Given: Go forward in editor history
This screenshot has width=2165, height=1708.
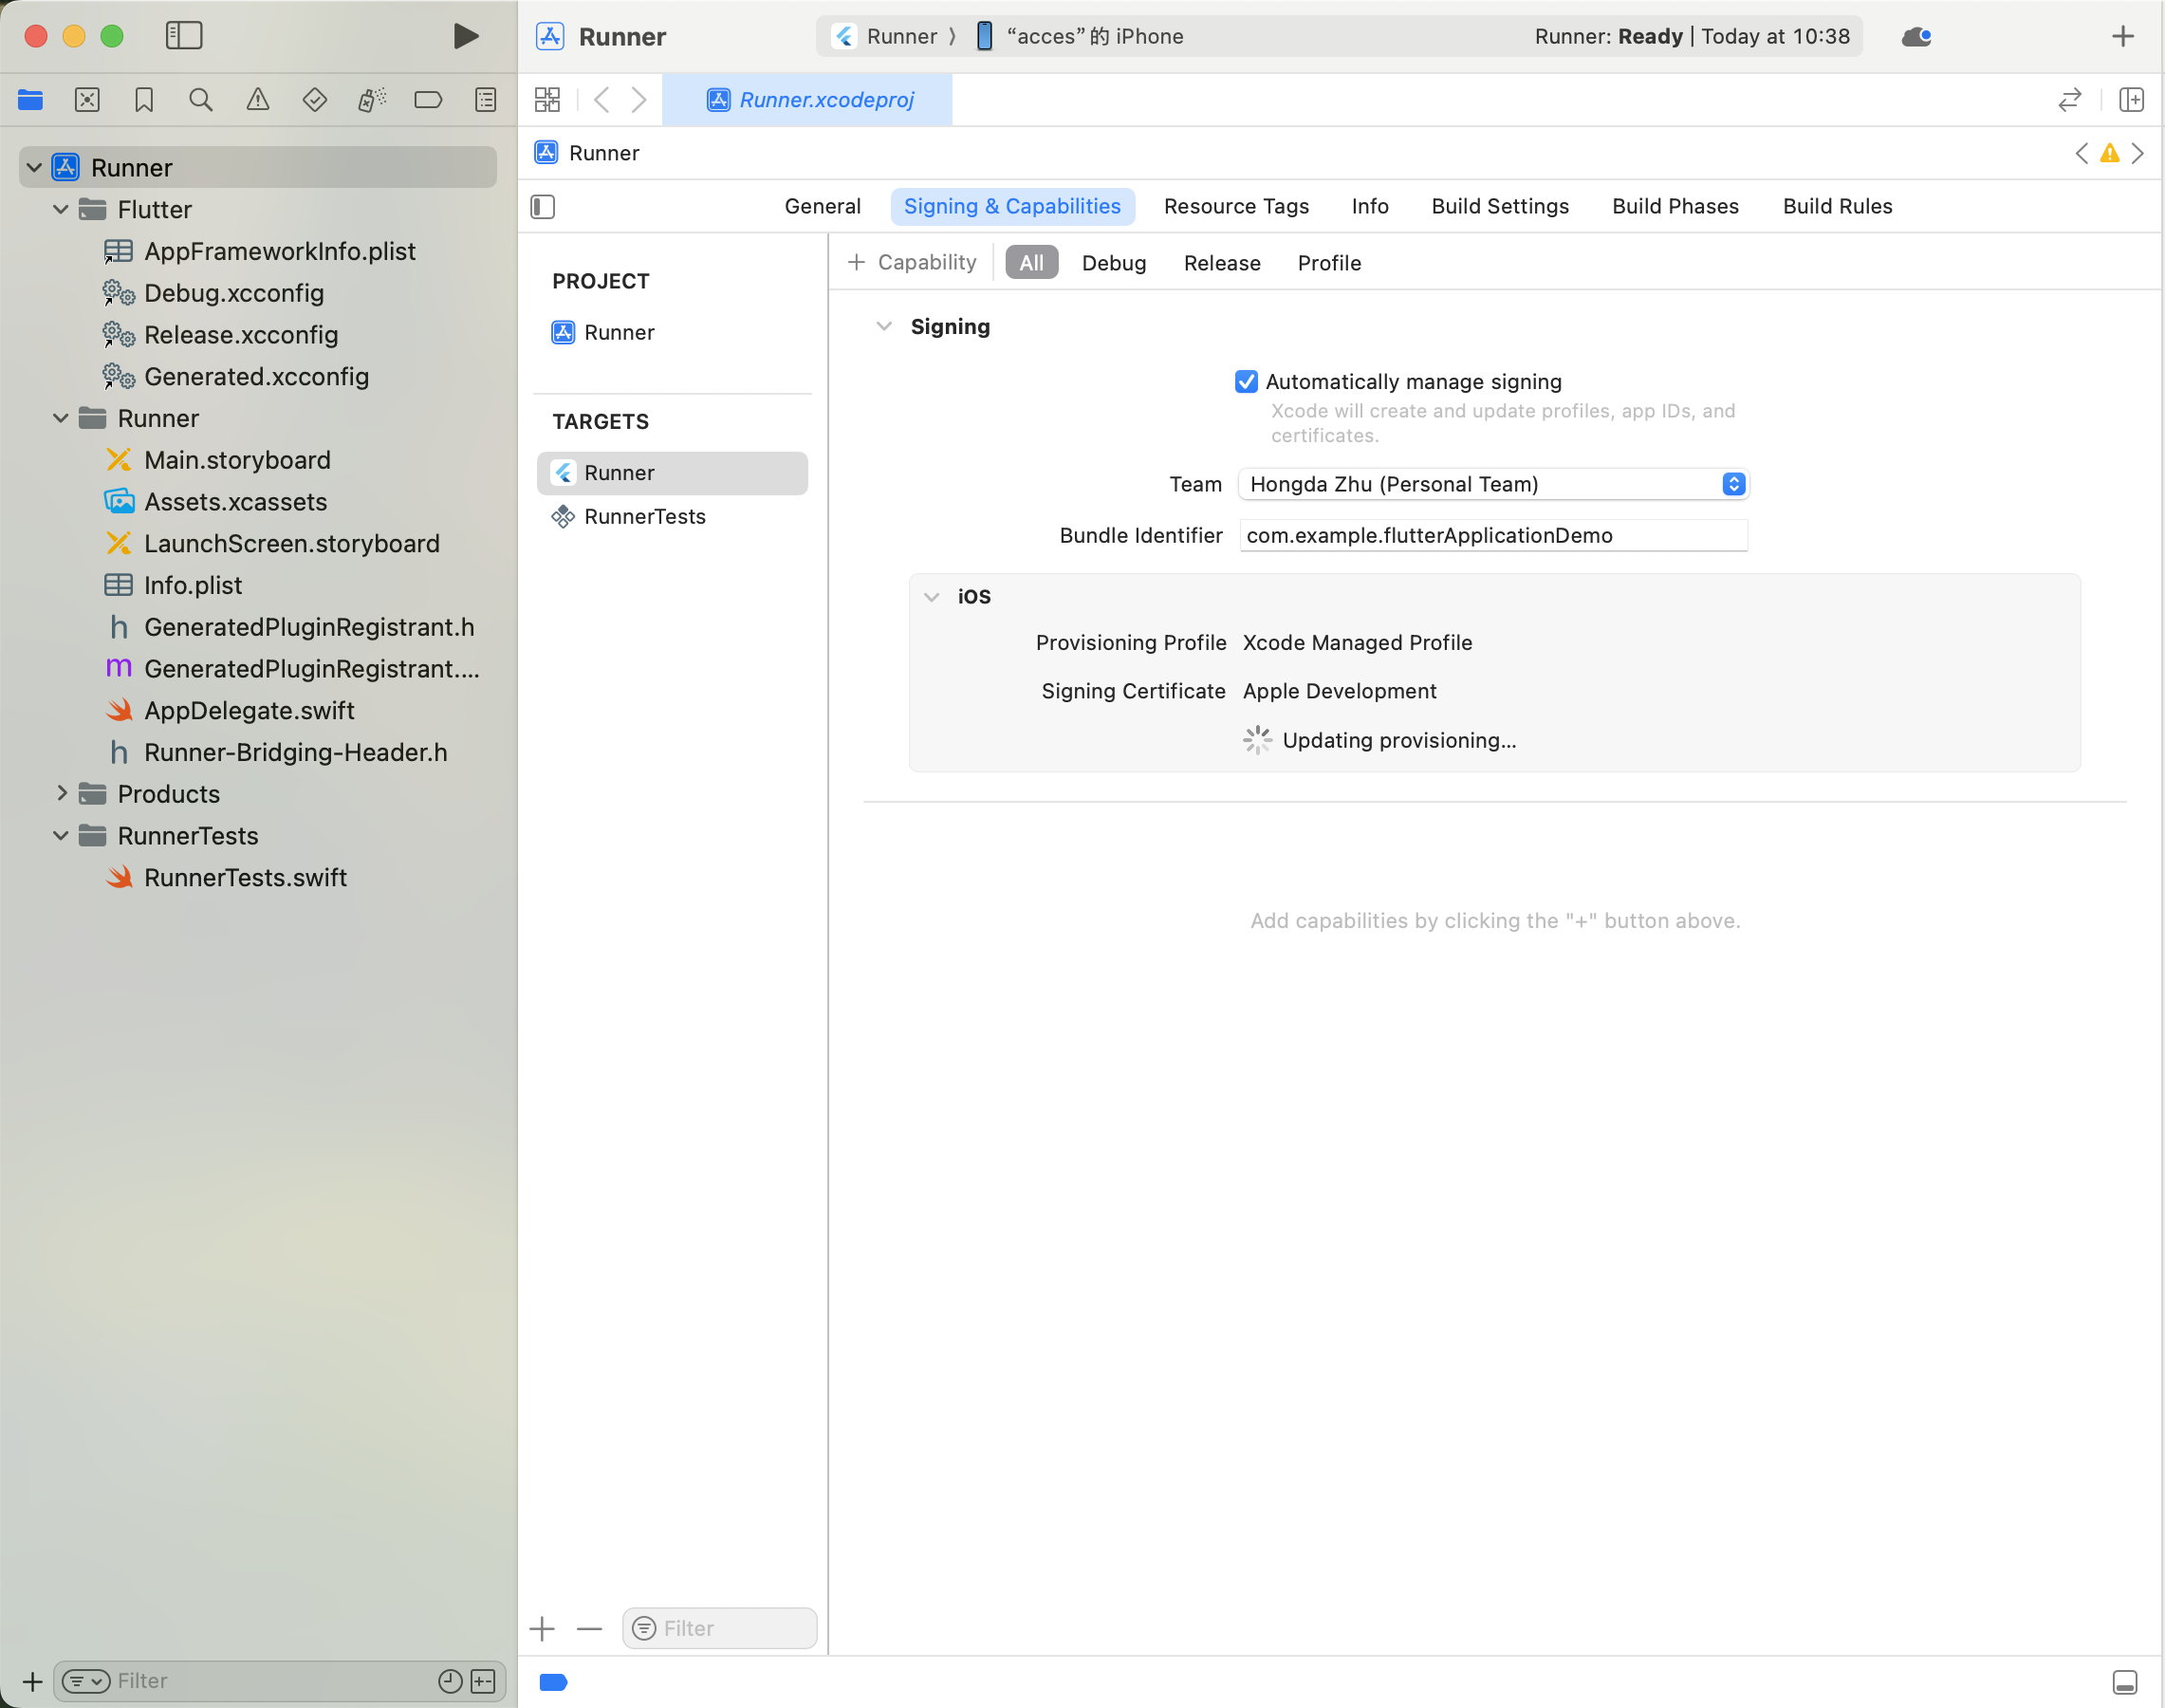Looking at the screenshot, I should (x=639, y=100).
